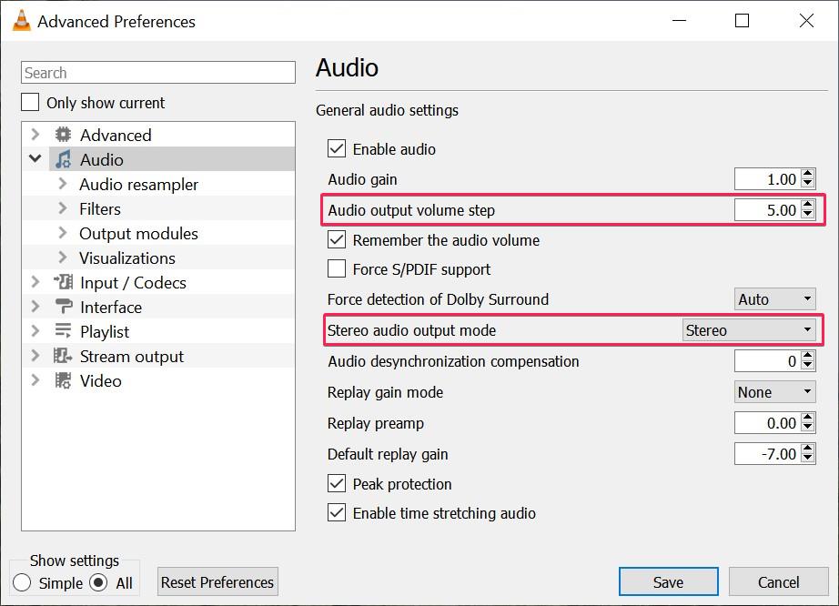839x606 pixels.
Task: Open the Stereo audio output mode dropdown
Action: point(749,329)
